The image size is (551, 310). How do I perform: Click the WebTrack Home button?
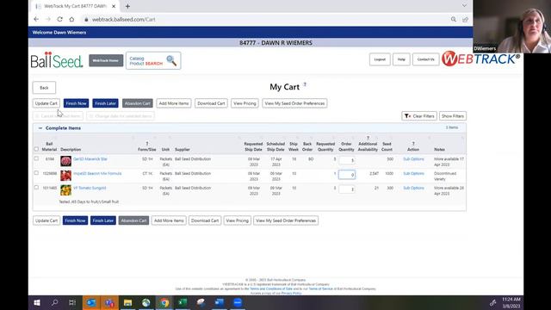click(x=106, y=60)
